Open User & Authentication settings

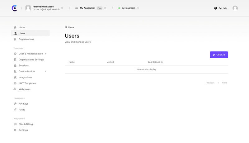coord(31,54)
